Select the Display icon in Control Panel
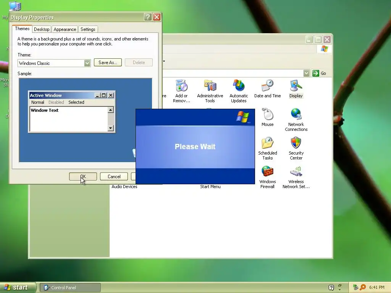Viewport: 391px width, 293px height. pyautogui.click(x=296, y=89)
